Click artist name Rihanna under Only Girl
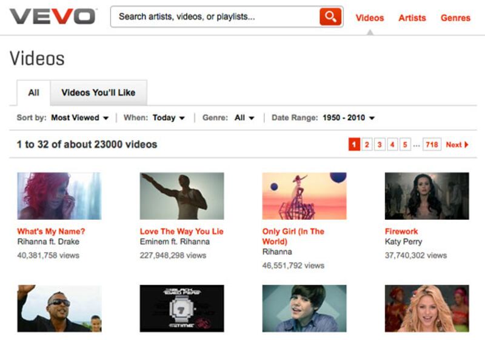 tap(277, 252)
